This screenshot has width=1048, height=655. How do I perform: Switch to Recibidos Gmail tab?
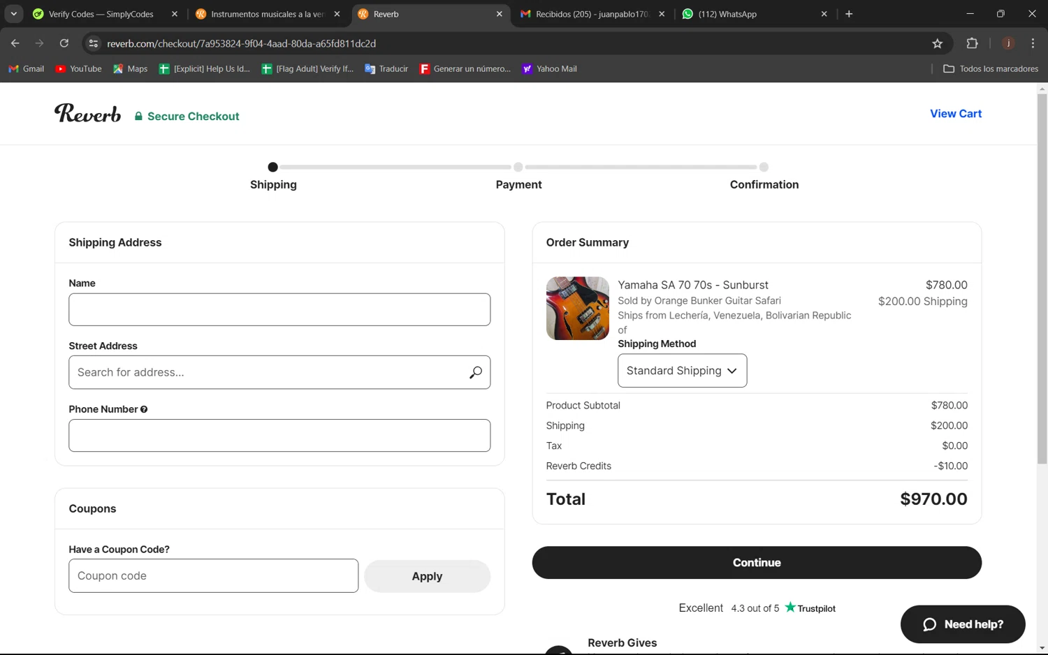tap(592, 14)
